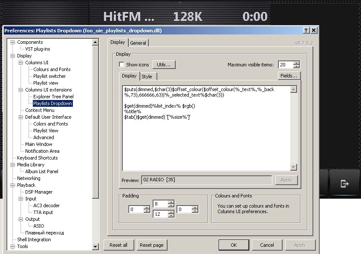Increase Maximum visible items using up arrow
Image resolution: width=361 pixels, height=254 pixels.
click(296, 63)
